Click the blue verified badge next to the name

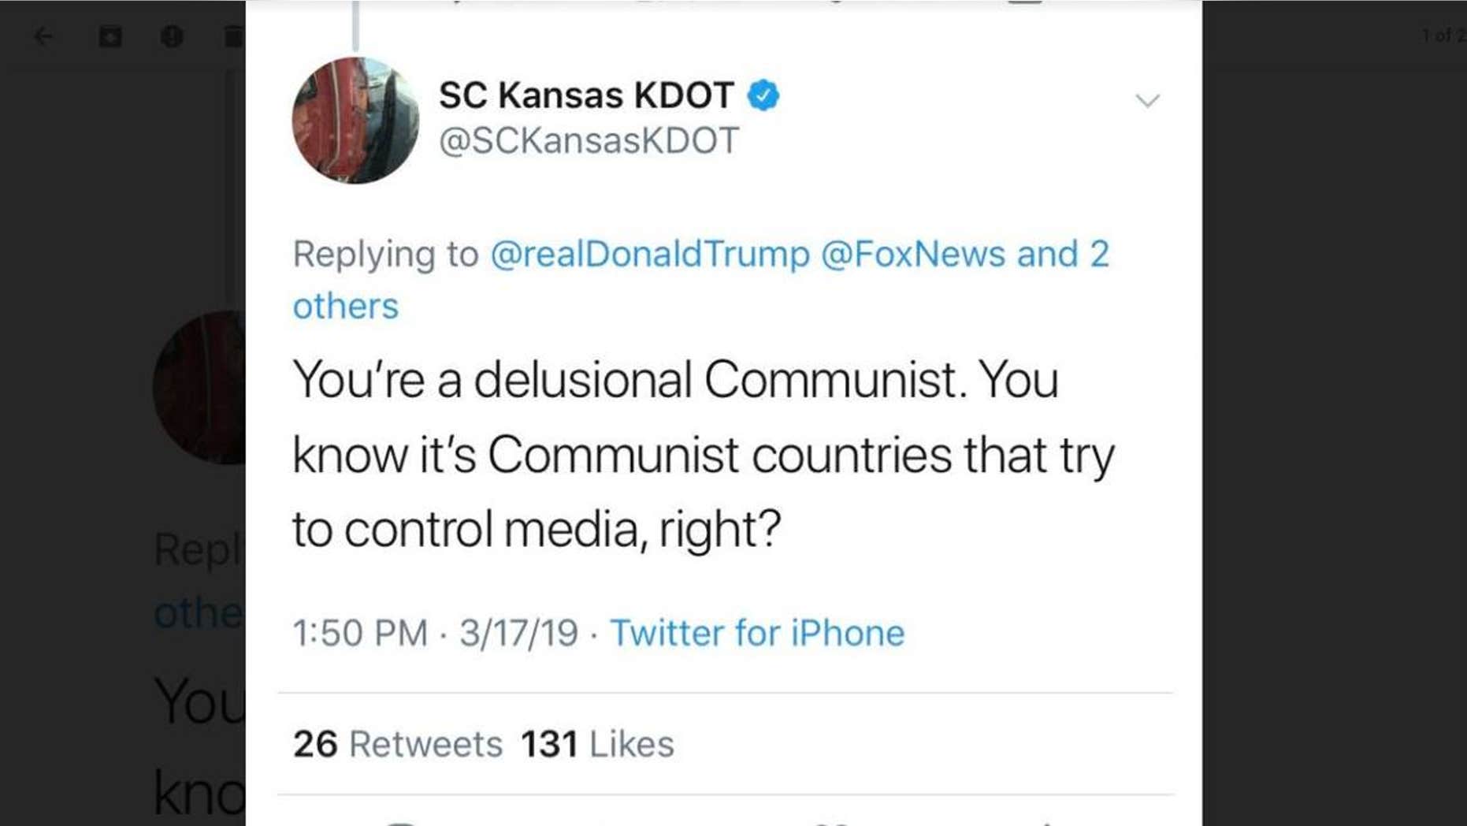(763, 95)
